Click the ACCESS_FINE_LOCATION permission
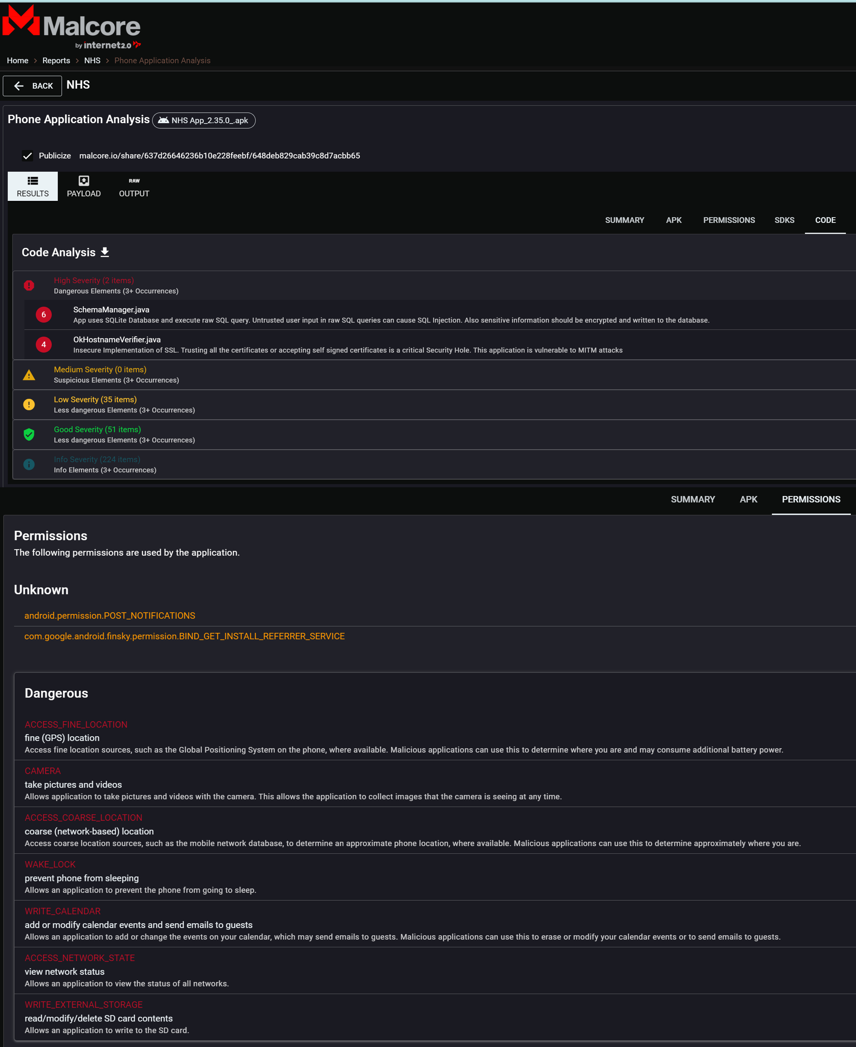The height and width of the screenshot is (1047, 856). [76, 724]
